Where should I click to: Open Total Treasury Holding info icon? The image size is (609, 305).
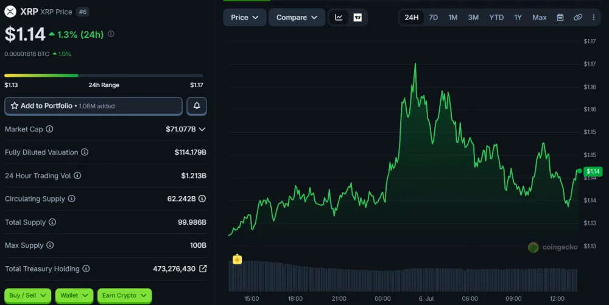click(x=86, y=268)
